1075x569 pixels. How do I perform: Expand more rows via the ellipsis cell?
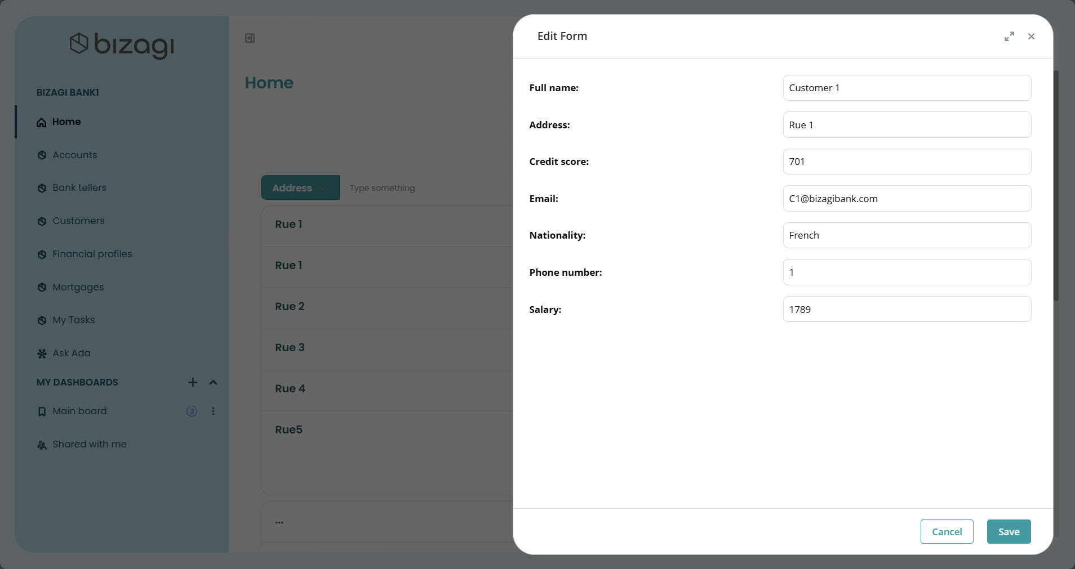coord(279,522)
